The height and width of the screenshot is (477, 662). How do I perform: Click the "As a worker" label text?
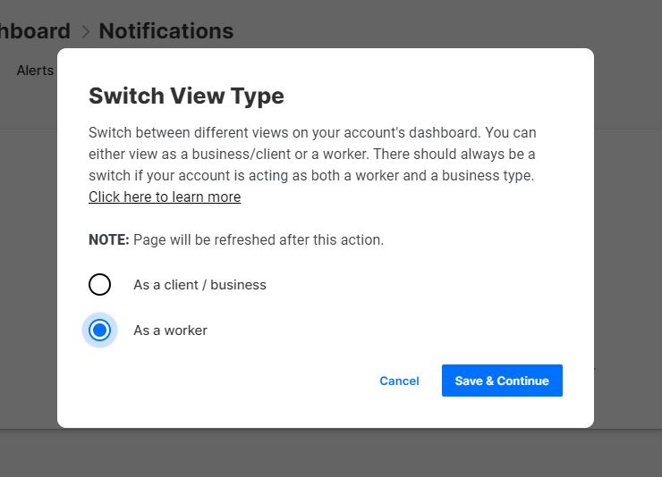point(170,331)
